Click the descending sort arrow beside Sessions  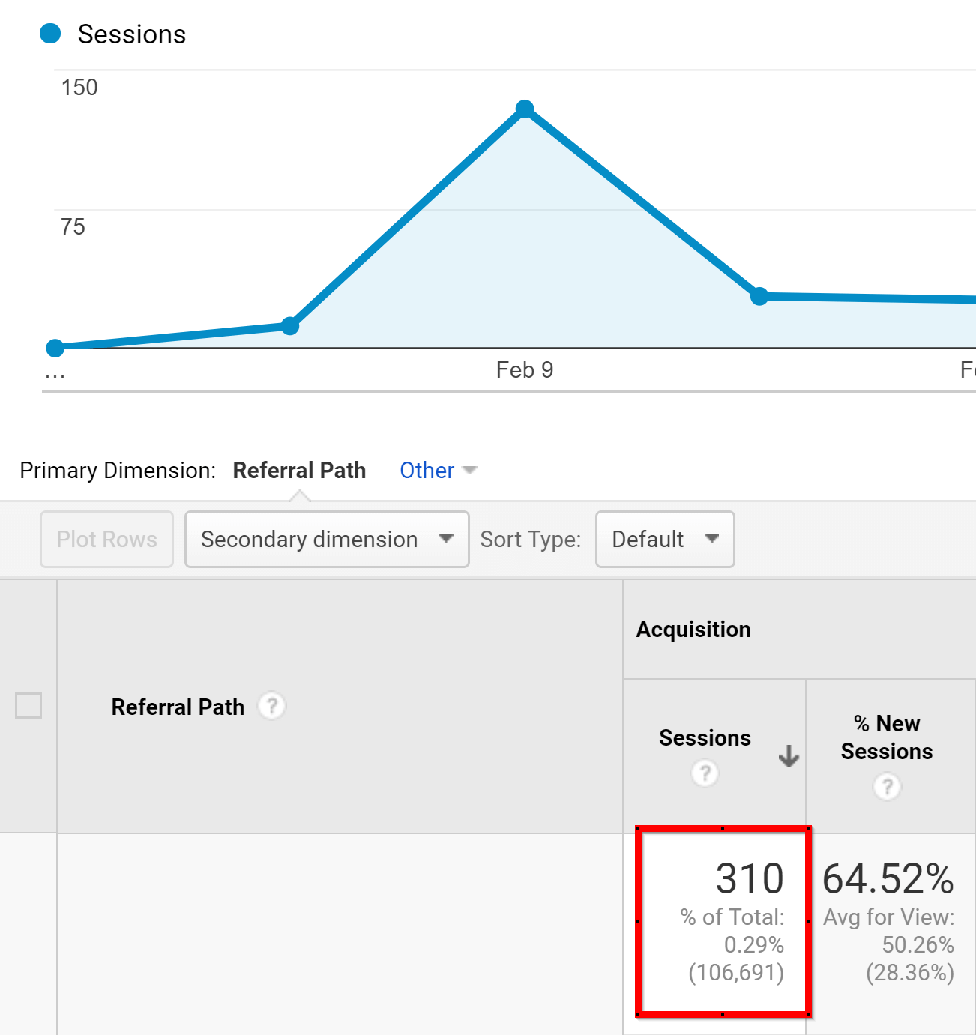pyautogui.click(x=788, y=758)
